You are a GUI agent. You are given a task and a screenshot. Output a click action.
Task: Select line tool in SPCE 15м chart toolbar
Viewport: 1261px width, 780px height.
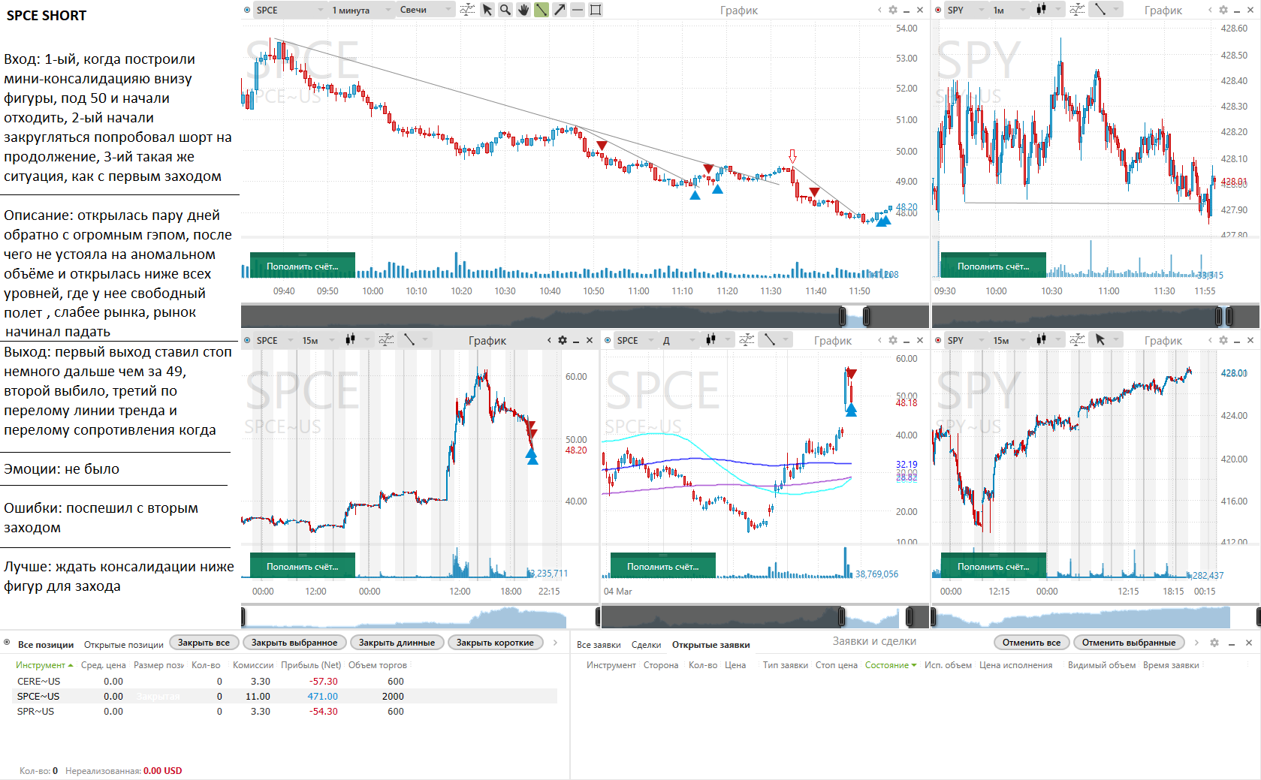(x=409, y=340)
